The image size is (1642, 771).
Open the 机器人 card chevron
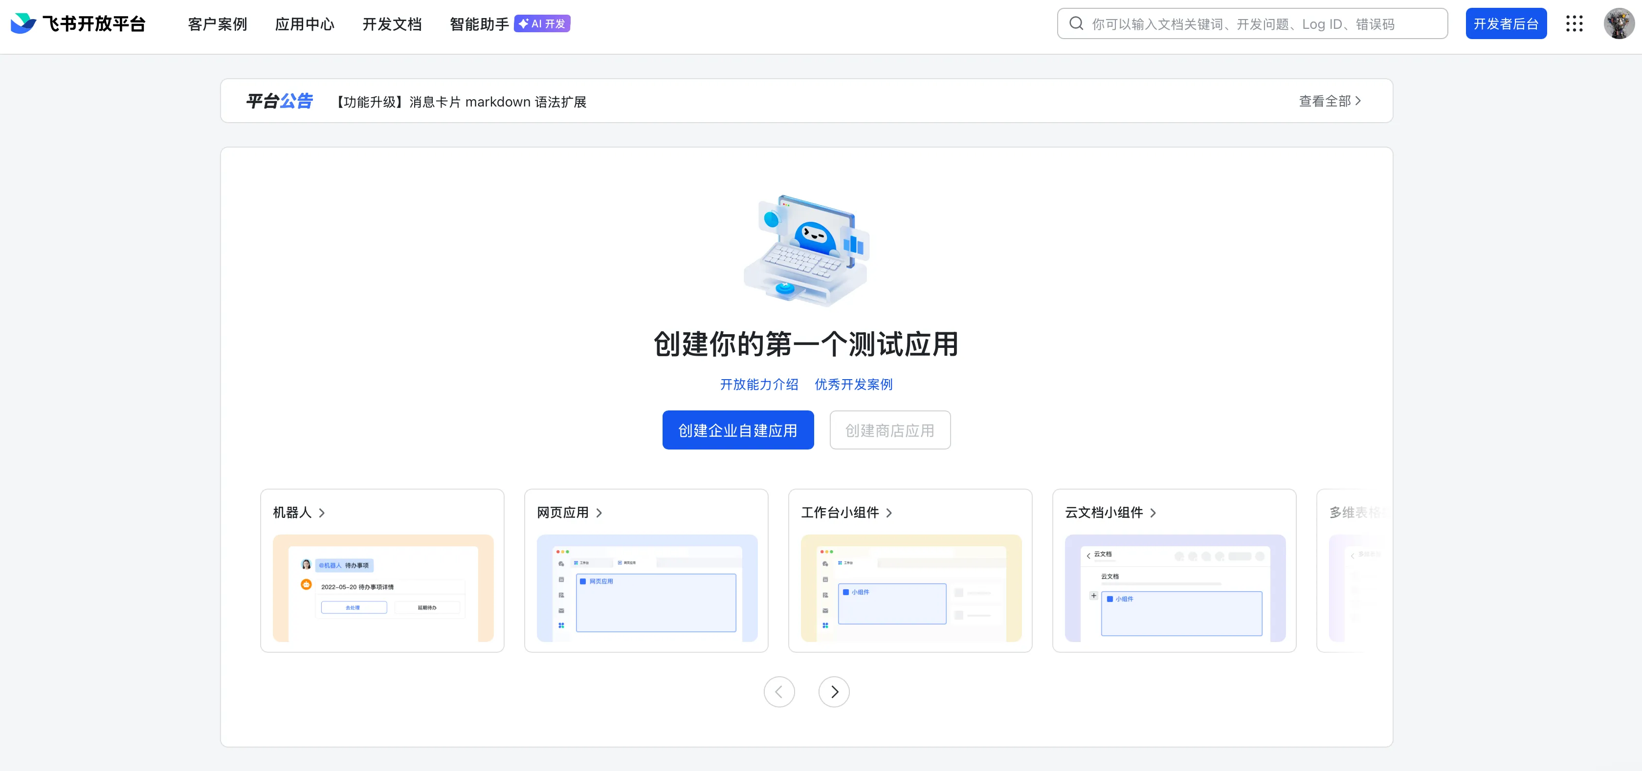point(322,513)
